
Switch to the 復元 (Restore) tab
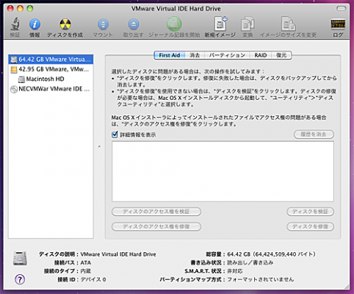click(281, 55)
